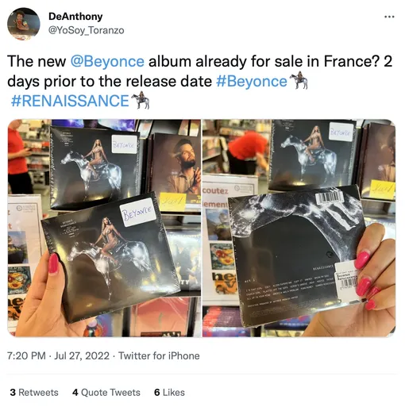Viewport: 405px width, 407px height.
Task: View the 4 Quote Tweets list
Action: click(x=106, y=393)
